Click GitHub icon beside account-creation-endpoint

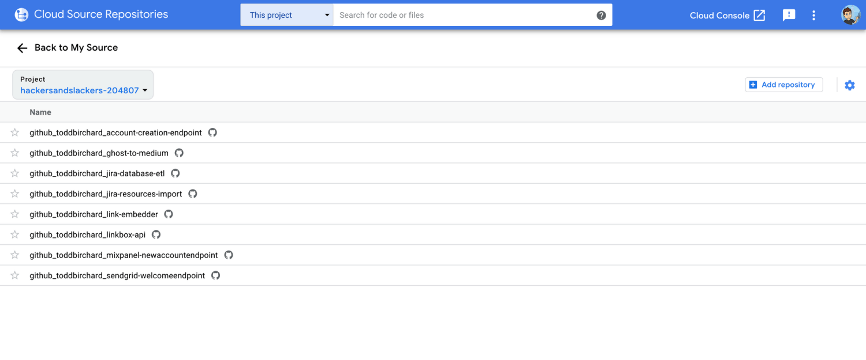click(x=212, y=132)
